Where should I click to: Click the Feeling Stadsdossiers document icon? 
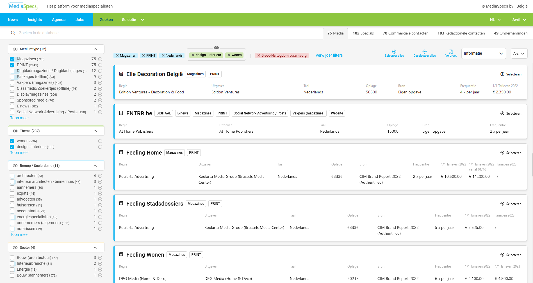pos(121,203)
